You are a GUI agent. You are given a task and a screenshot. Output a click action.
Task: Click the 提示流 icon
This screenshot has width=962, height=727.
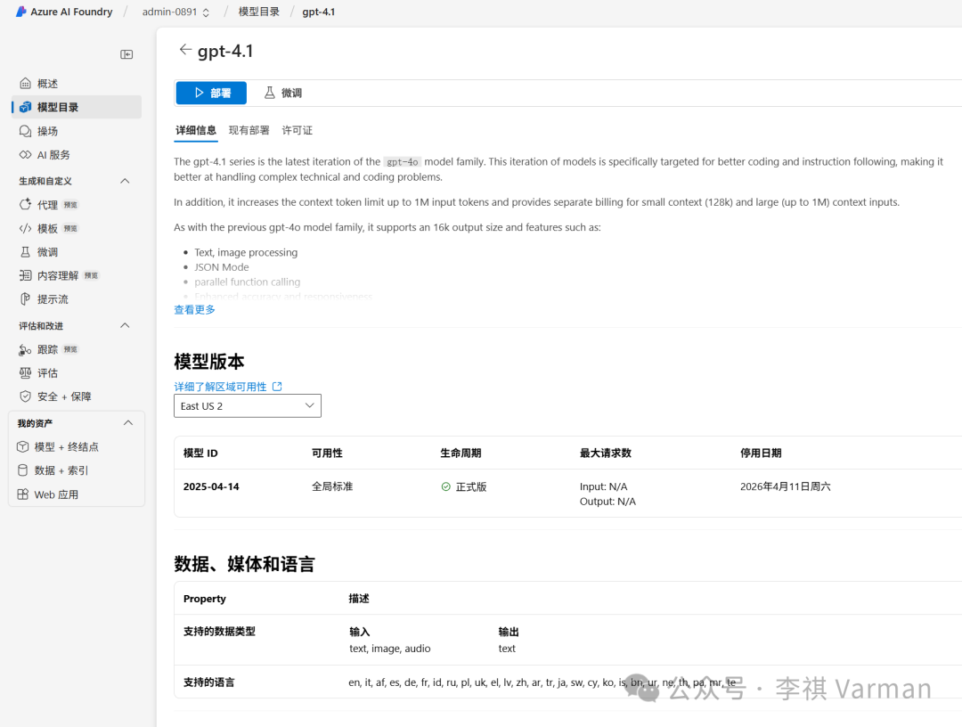pos(25,298)
